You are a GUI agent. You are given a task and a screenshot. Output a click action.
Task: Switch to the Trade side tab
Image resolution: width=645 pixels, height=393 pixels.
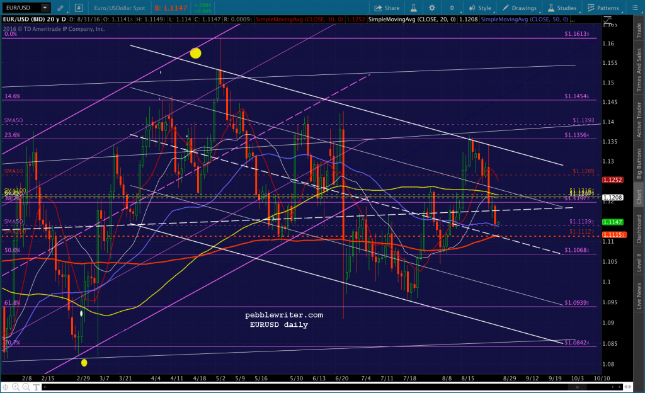point(639,30)
